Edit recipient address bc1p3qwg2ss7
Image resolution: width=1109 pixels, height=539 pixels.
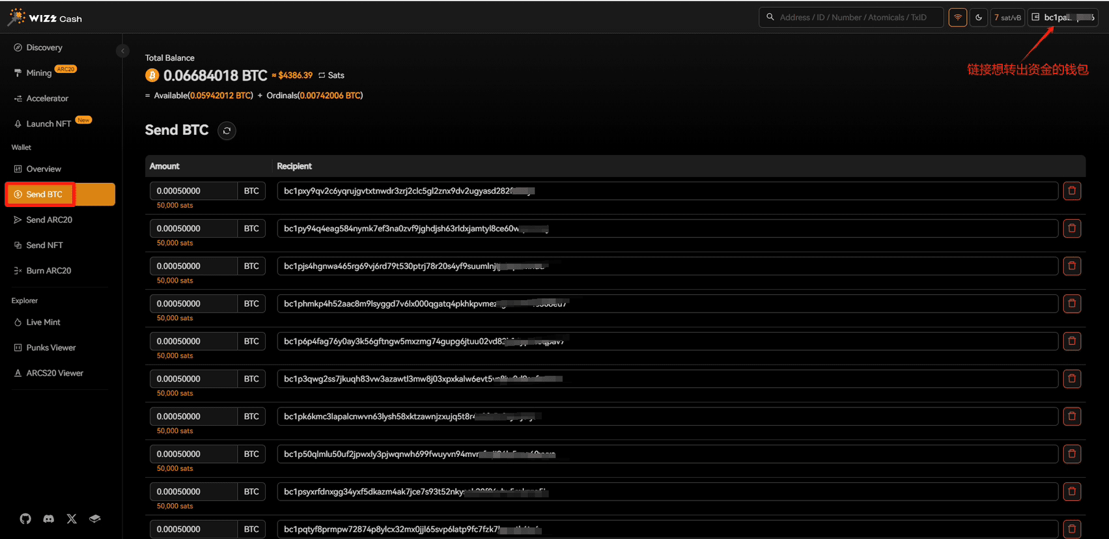[x=667, y=379]
